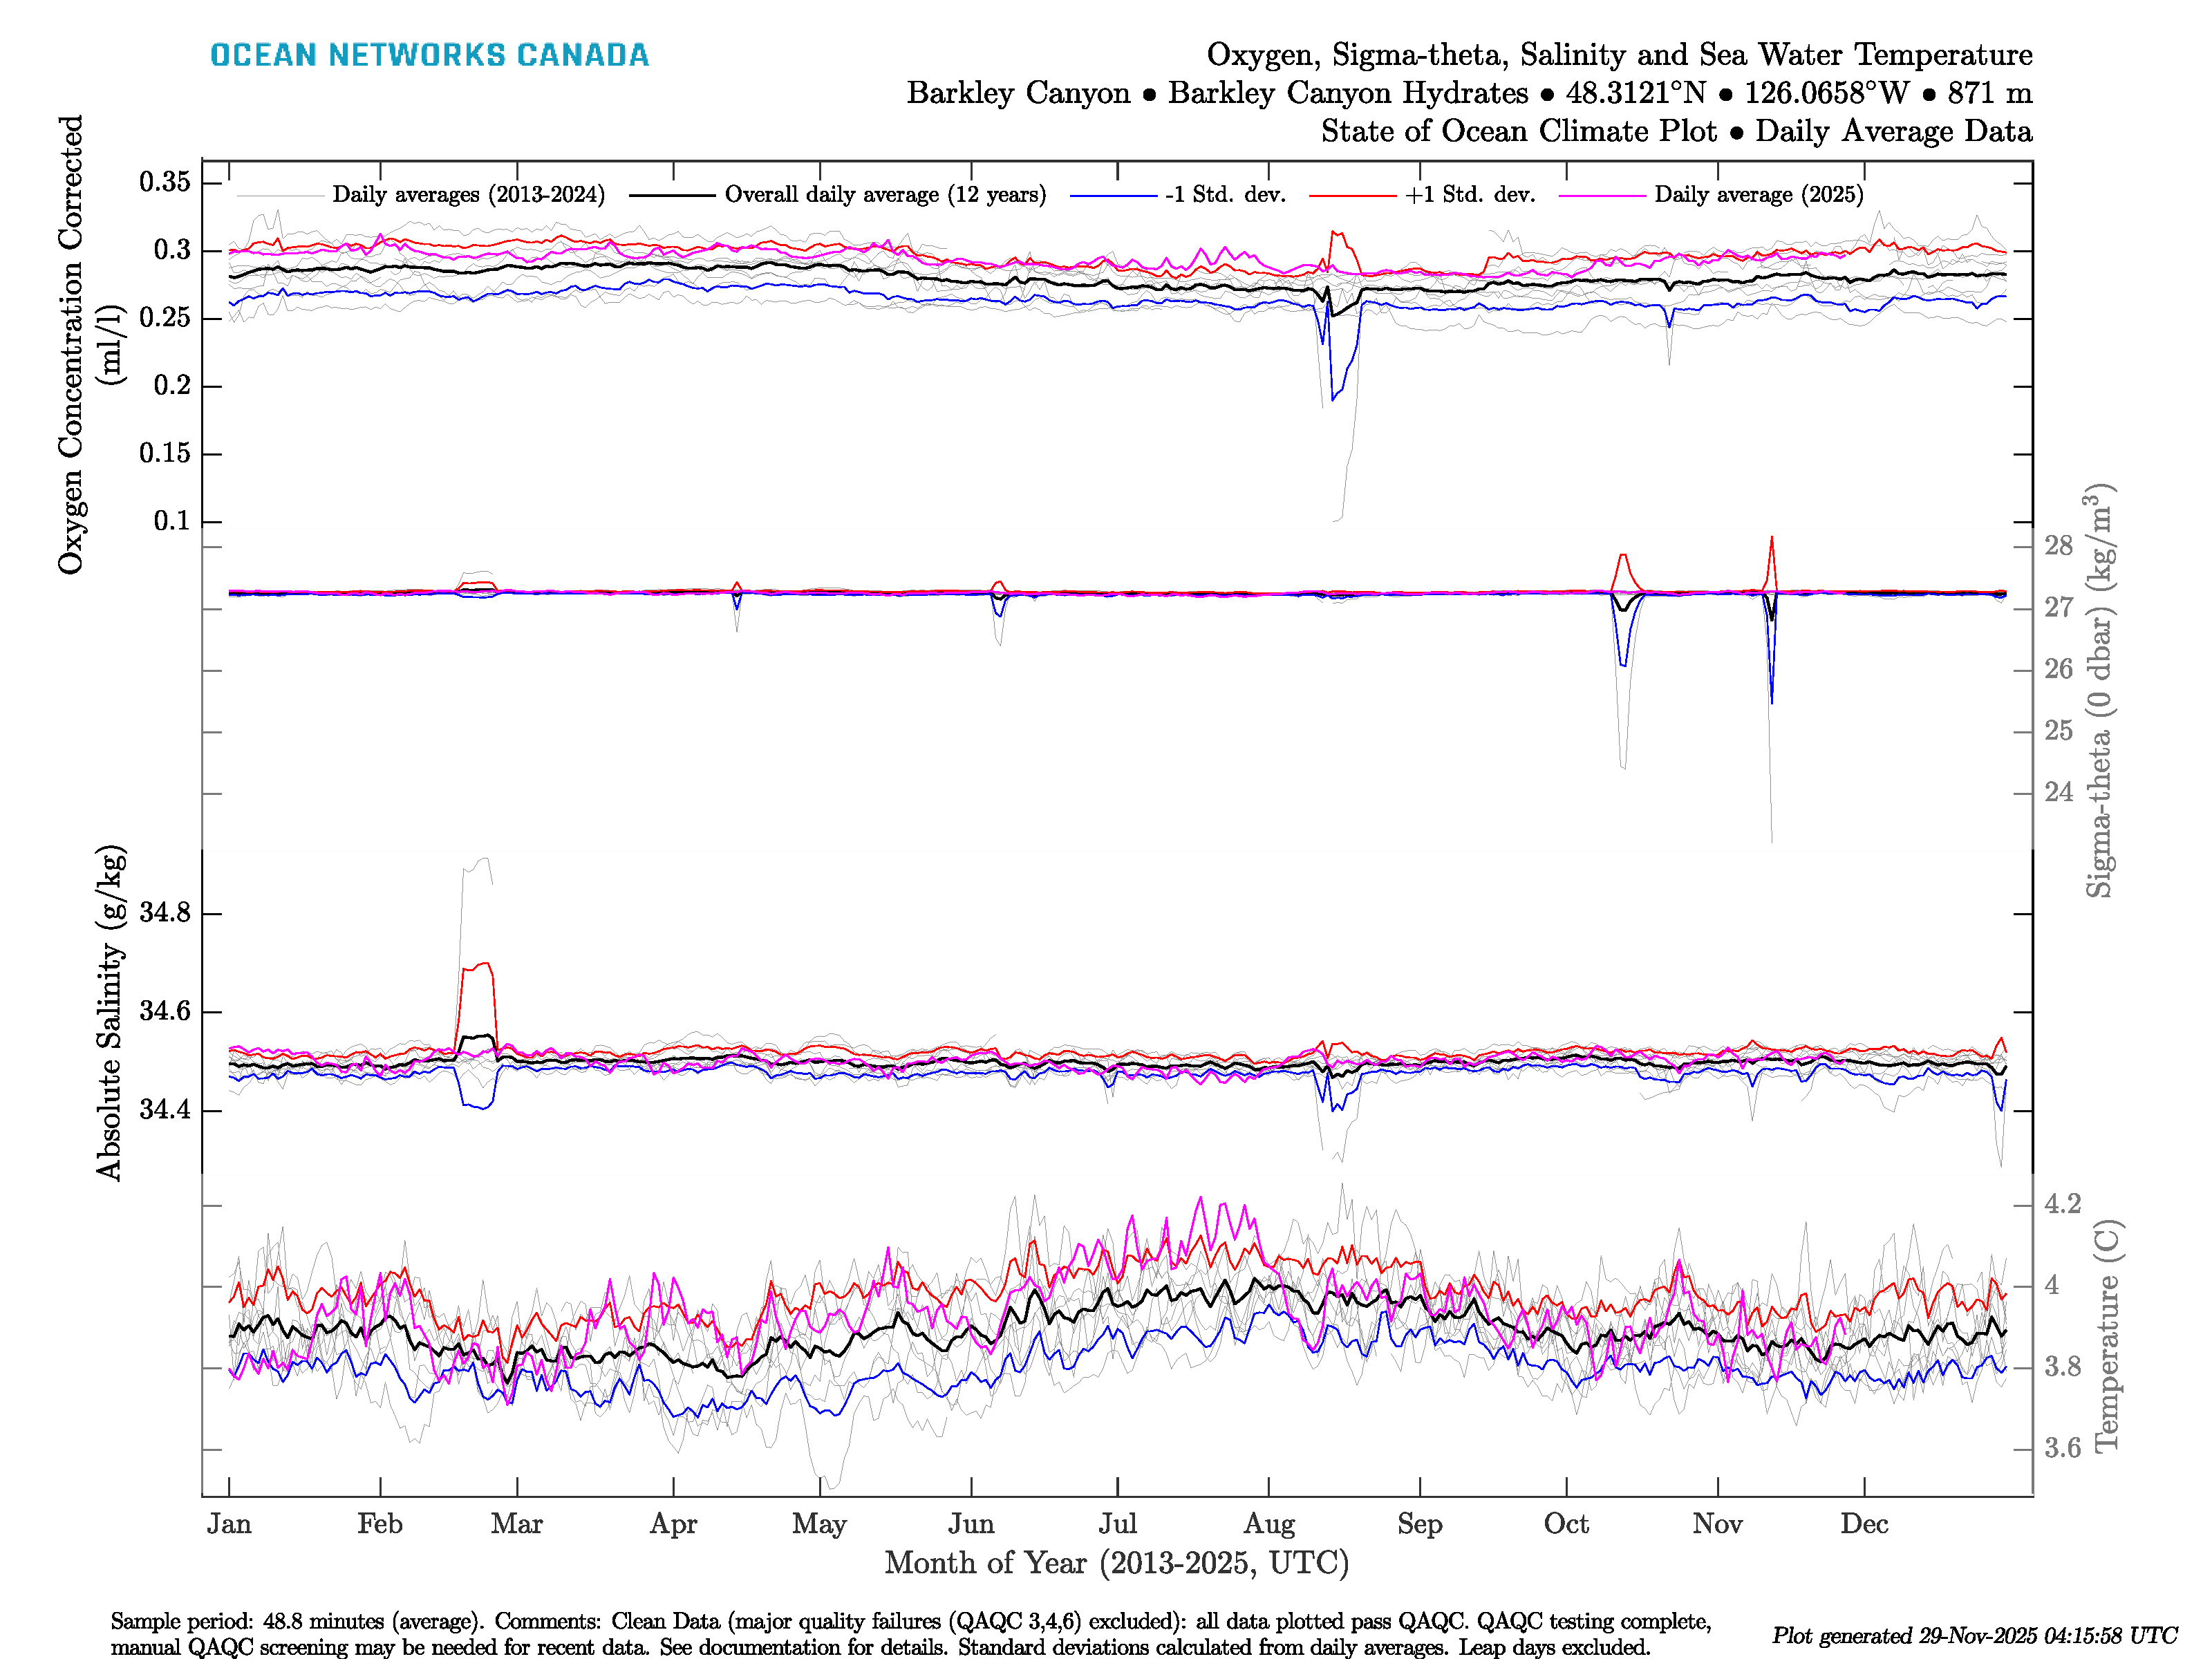Screen dimensions: 2212x1659
Task: Click the 4.2 tick on the temperature axis
Action: [x=2063, y=1204]
